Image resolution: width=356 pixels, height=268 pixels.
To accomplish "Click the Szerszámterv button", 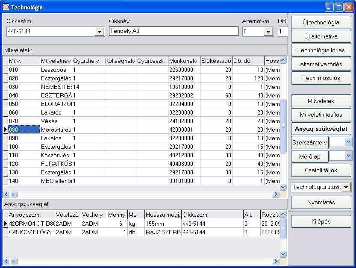I will point(310,143).
